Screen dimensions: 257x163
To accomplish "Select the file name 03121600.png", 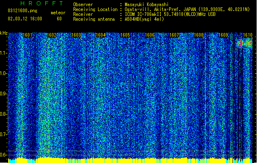I will tap(22, 11).
